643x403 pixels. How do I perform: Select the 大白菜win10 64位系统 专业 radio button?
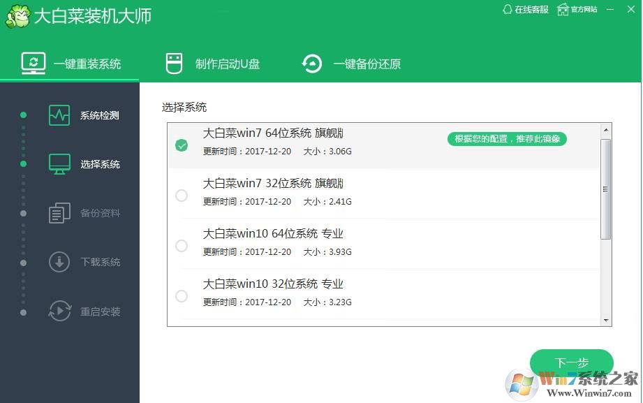click(182, 246)
